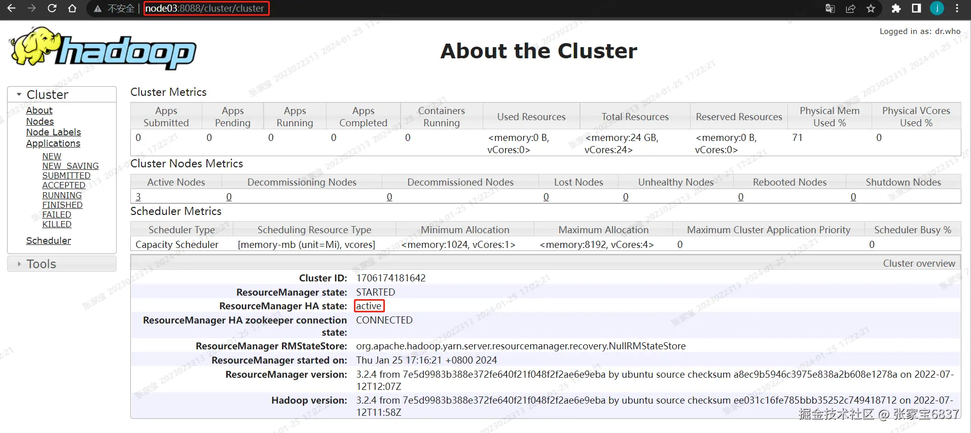Open the Applications link

pos(53,143)
